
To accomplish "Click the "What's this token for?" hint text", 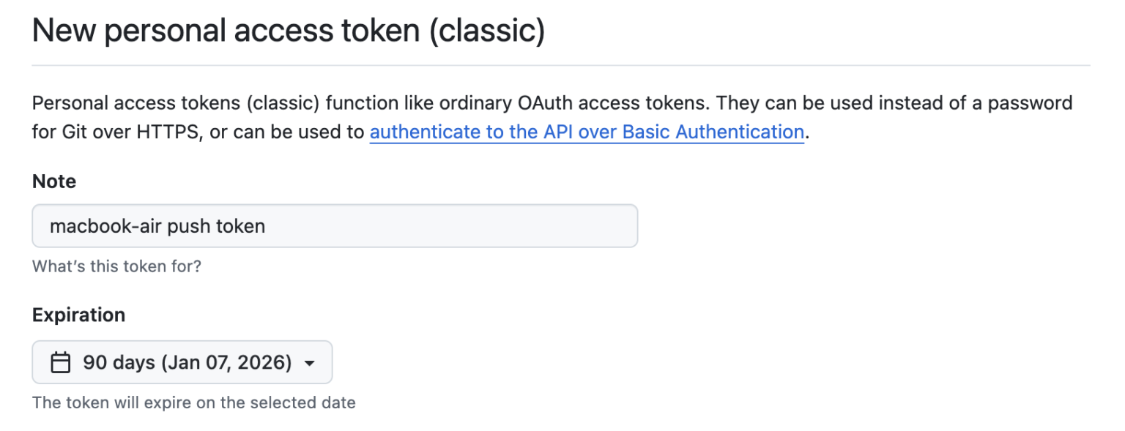I will (x=116, y=266).
